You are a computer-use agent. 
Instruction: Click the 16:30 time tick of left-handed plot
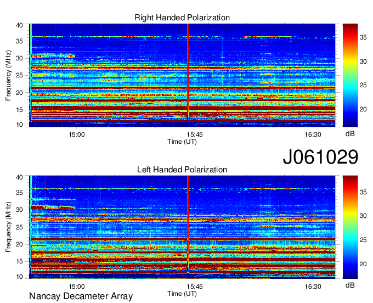[x=313, y=287]
